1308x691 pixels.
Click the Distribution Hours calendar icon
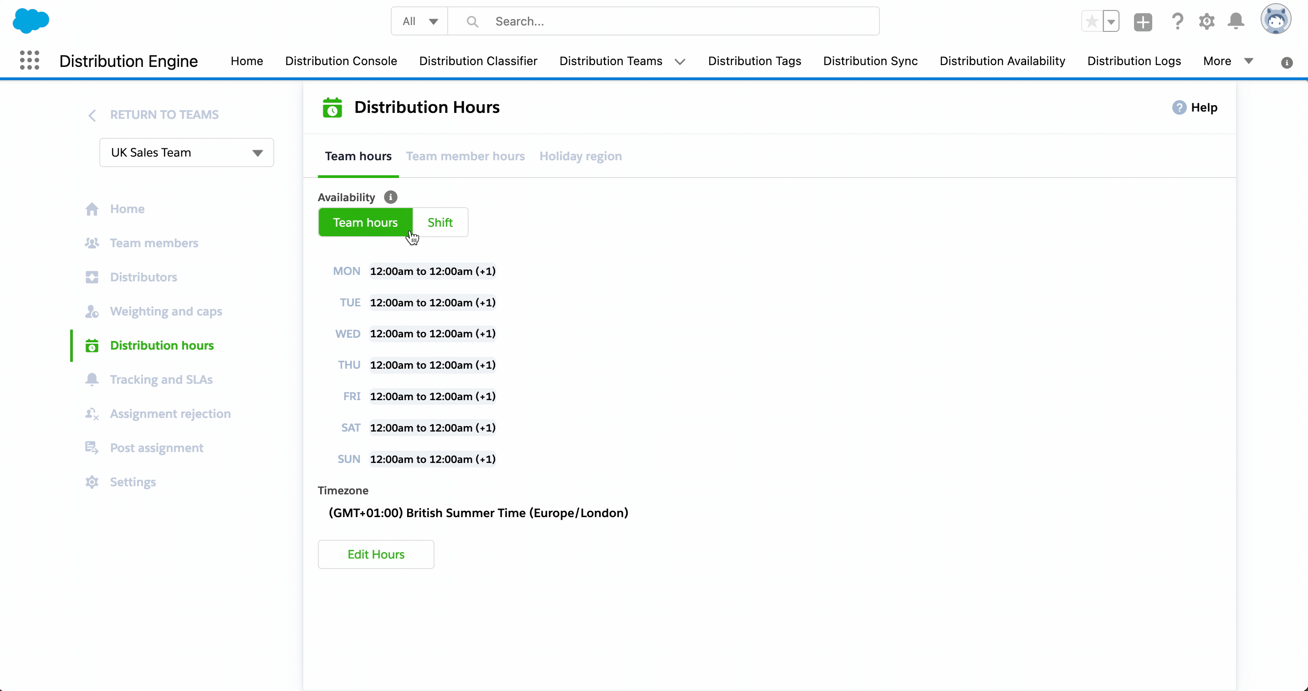pos(332,107)
